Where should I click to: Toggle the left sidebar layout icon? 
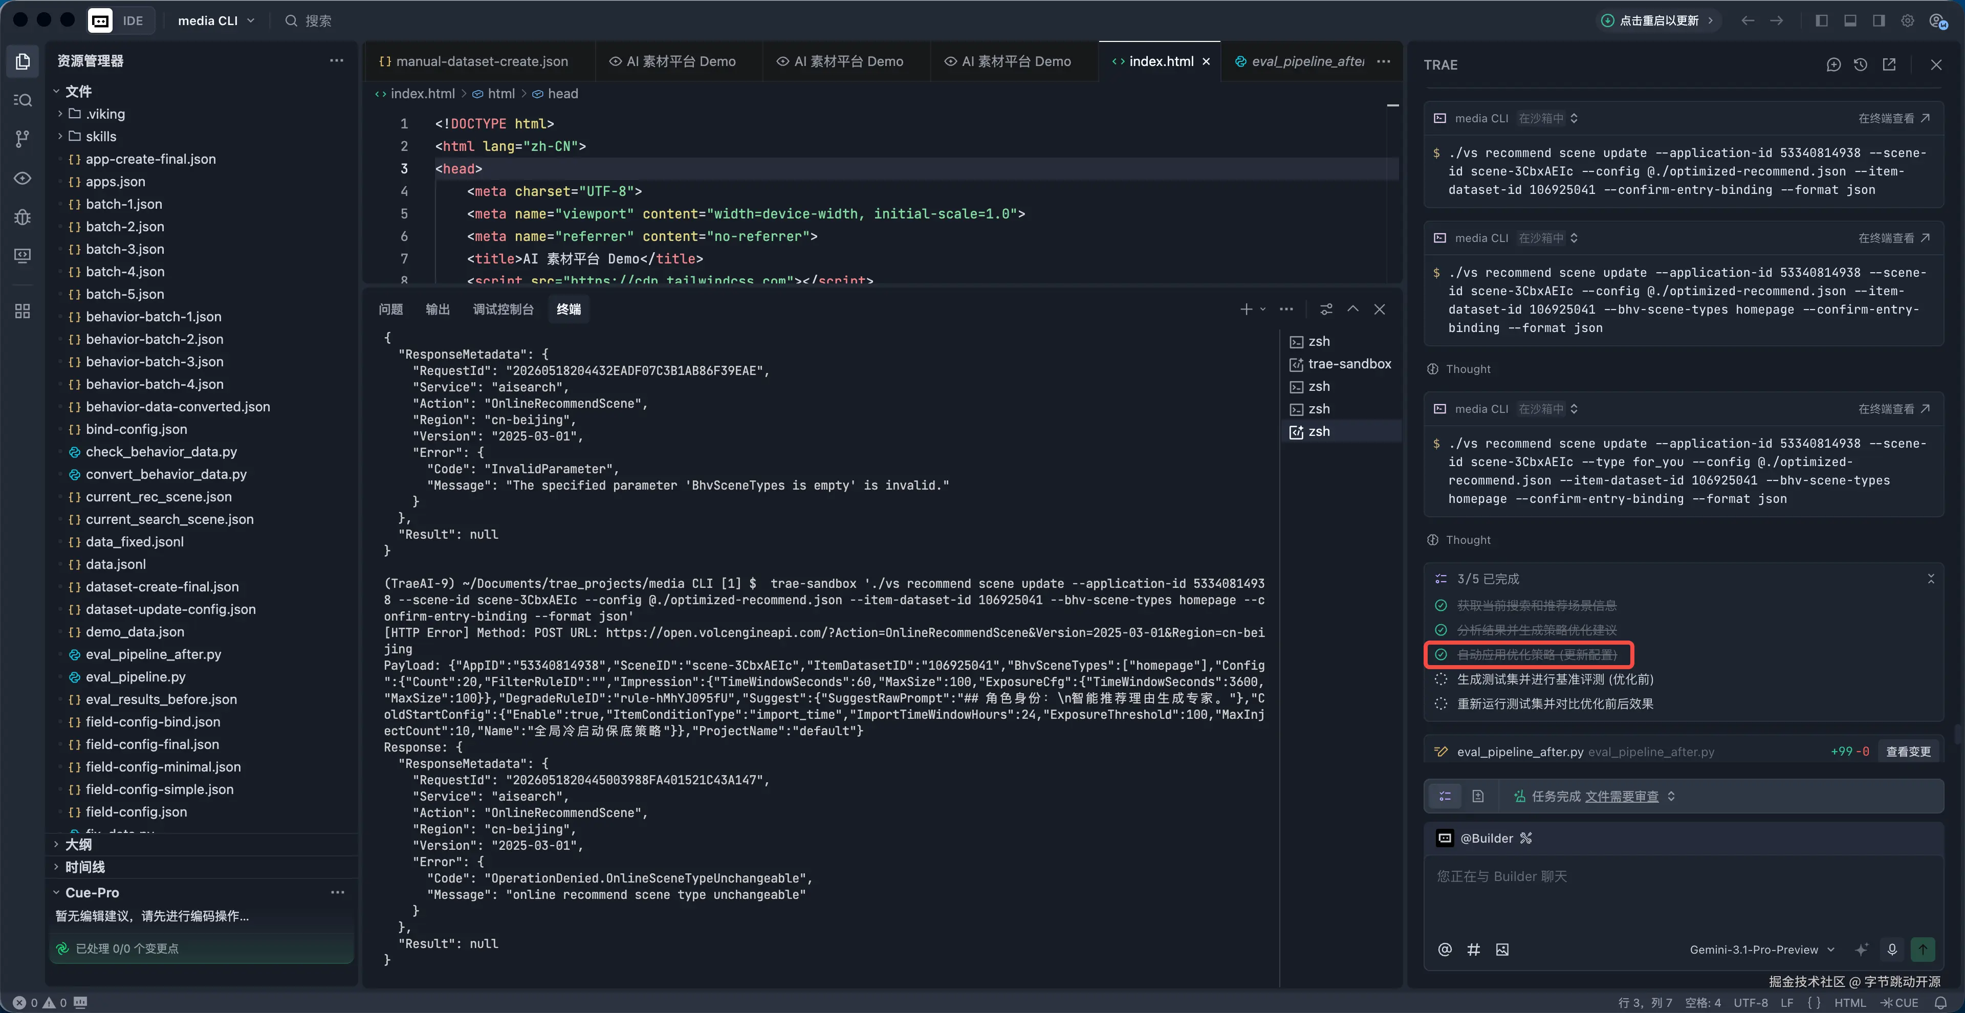(x=1822, y=20)
